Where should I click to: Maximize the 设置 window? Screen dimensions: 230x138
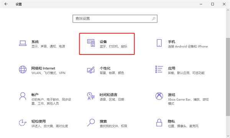[212, 4]
